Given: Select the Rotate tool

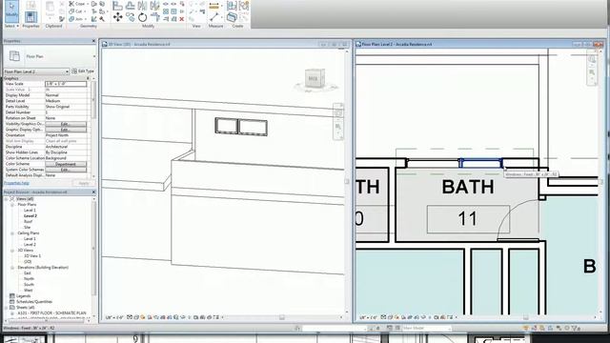Looking at the screenshot, I should [142, 17].
